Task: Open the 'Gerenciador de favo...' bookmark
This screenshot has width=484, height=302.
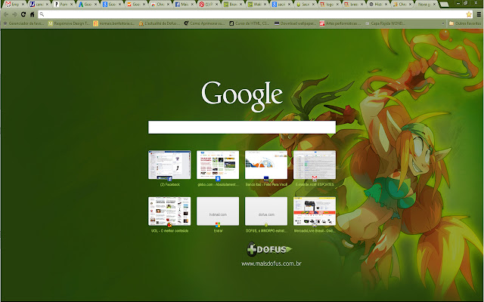Action: coord(23,23)
